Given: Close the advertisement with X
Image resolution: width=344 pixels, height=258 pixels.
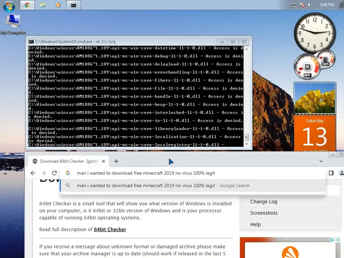Looking at the screenshot, I should [338, 240].
